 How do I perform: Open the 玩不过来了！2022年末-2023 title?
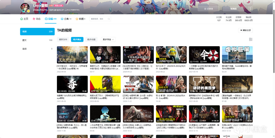[171, 67]
